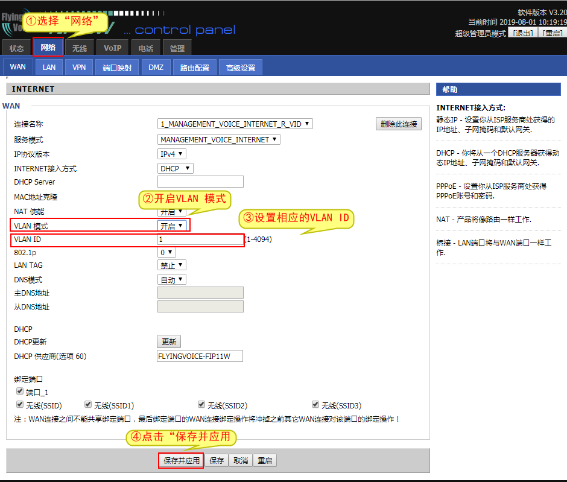Click the 删除此连接 button

398,124
